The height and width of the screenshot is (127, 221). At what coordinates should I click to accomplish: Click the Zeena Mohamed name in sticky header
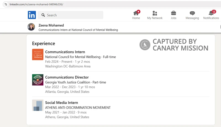coord(51,25)
